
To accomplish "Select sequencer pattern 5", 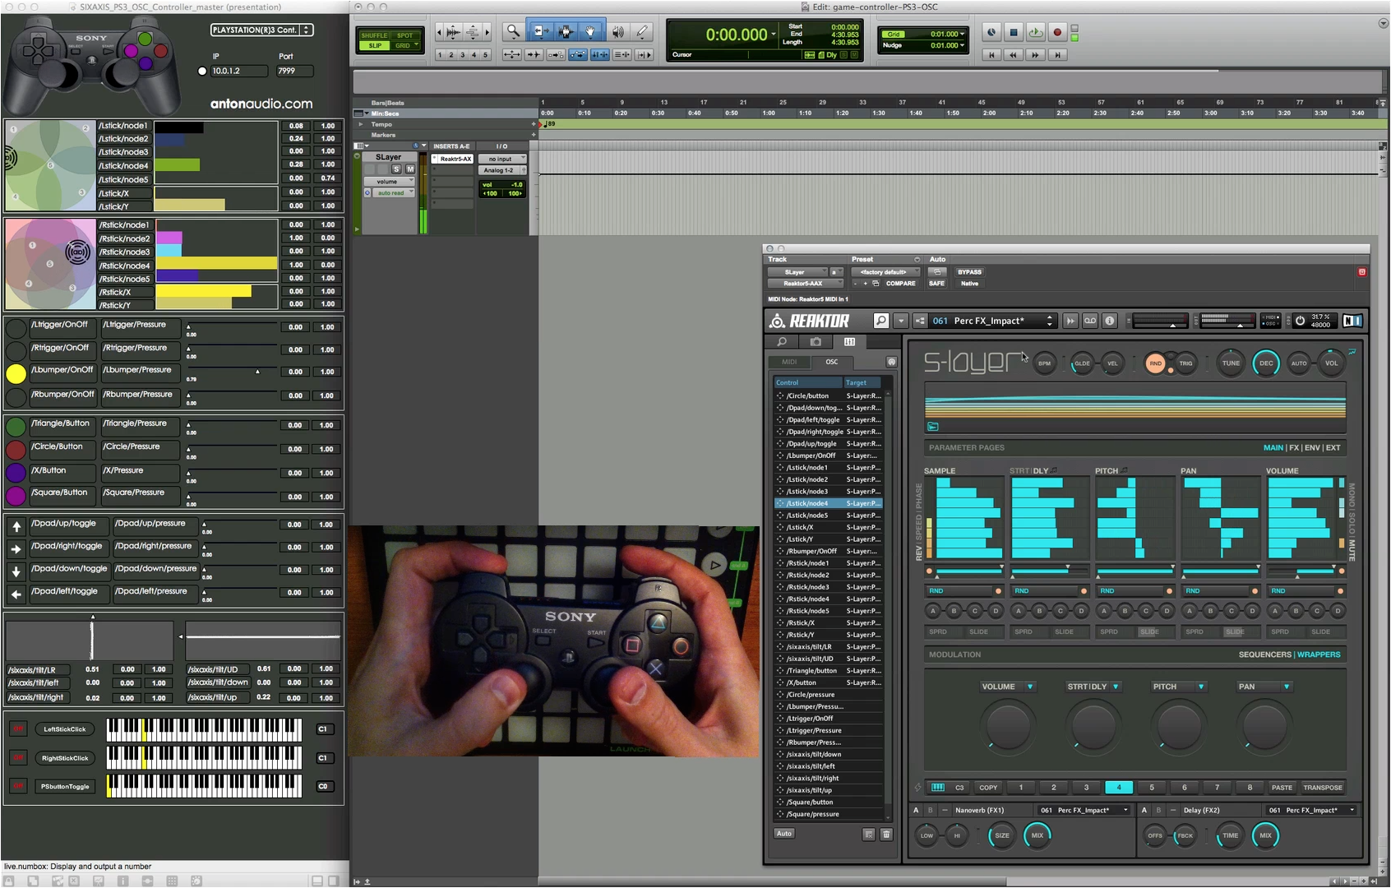I will [x=1152, y=788].
